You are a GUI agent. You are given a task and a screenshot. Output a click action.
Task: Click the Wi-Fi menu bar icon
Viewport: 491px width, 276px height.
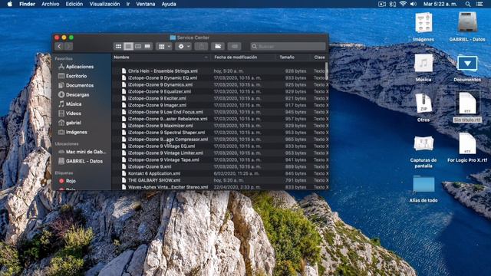coord(403,4)
